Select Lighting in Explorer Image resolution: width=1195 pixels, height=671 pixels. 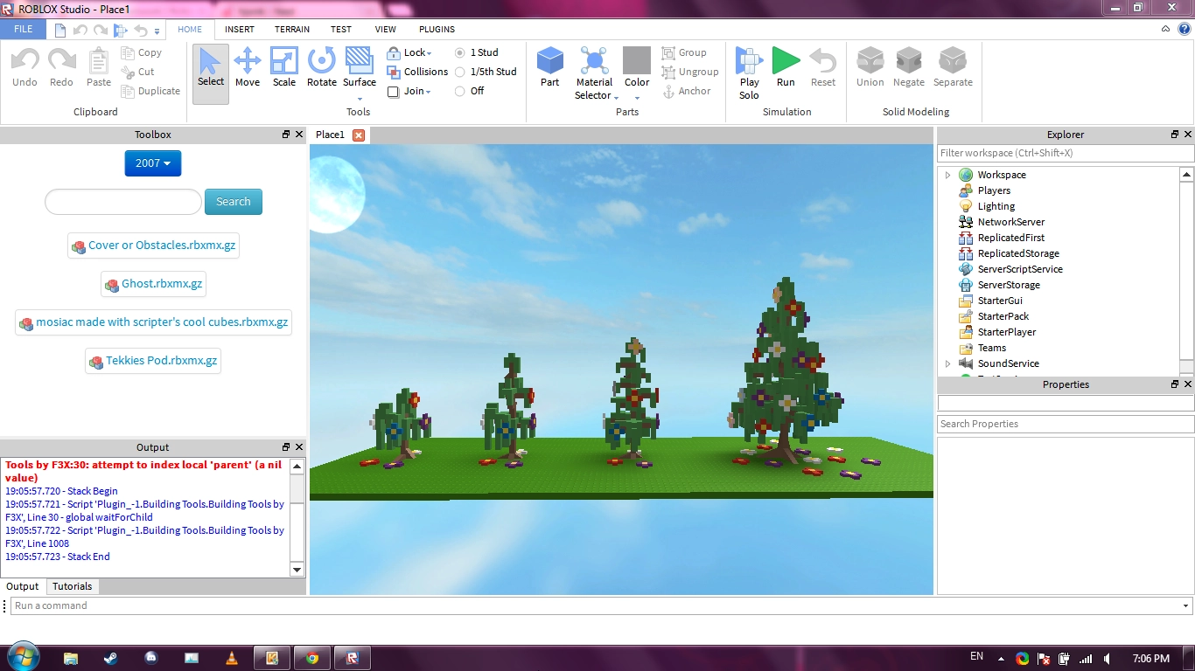tap(996, 206)
